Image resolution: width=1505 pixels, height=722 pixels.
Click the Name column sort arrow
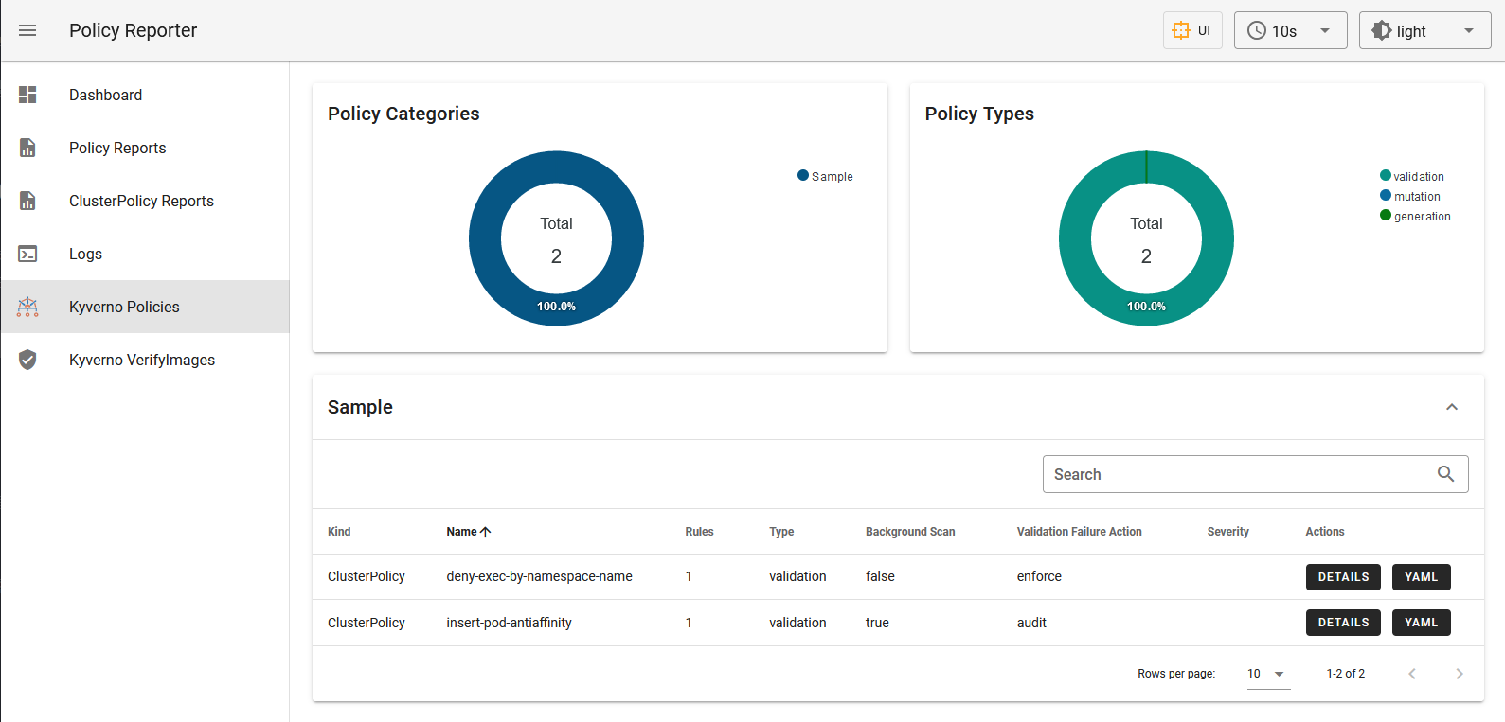point(486,532)
